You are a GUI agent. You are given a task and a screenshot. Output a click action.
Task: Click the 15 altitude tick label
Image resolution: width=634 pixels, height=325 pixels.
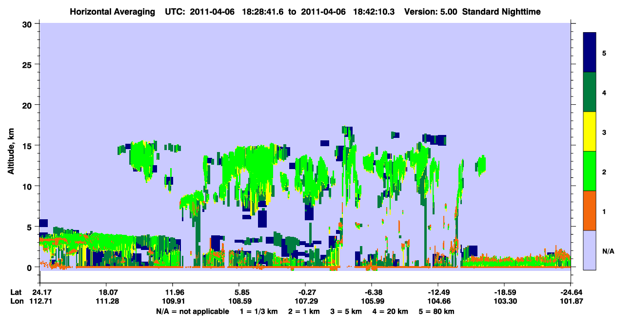pyautogui.click(x=29, y=146)
